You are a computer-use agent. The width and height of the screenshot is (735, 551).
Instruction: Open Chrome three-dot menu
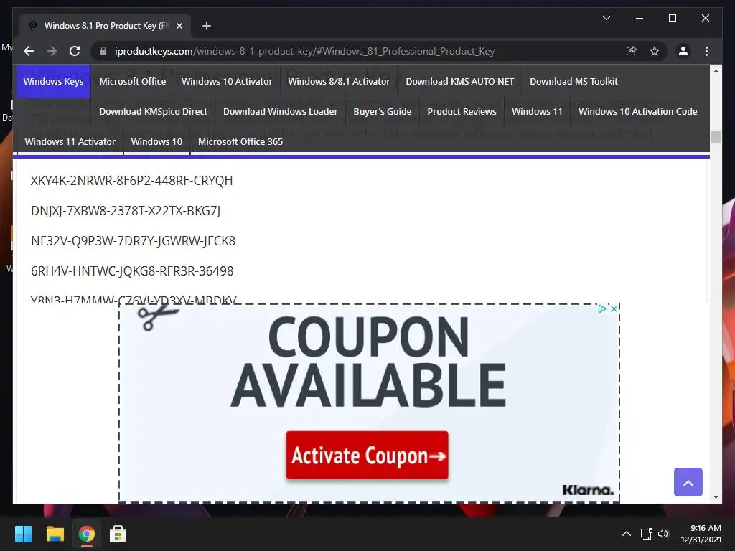tap(706, 51)
